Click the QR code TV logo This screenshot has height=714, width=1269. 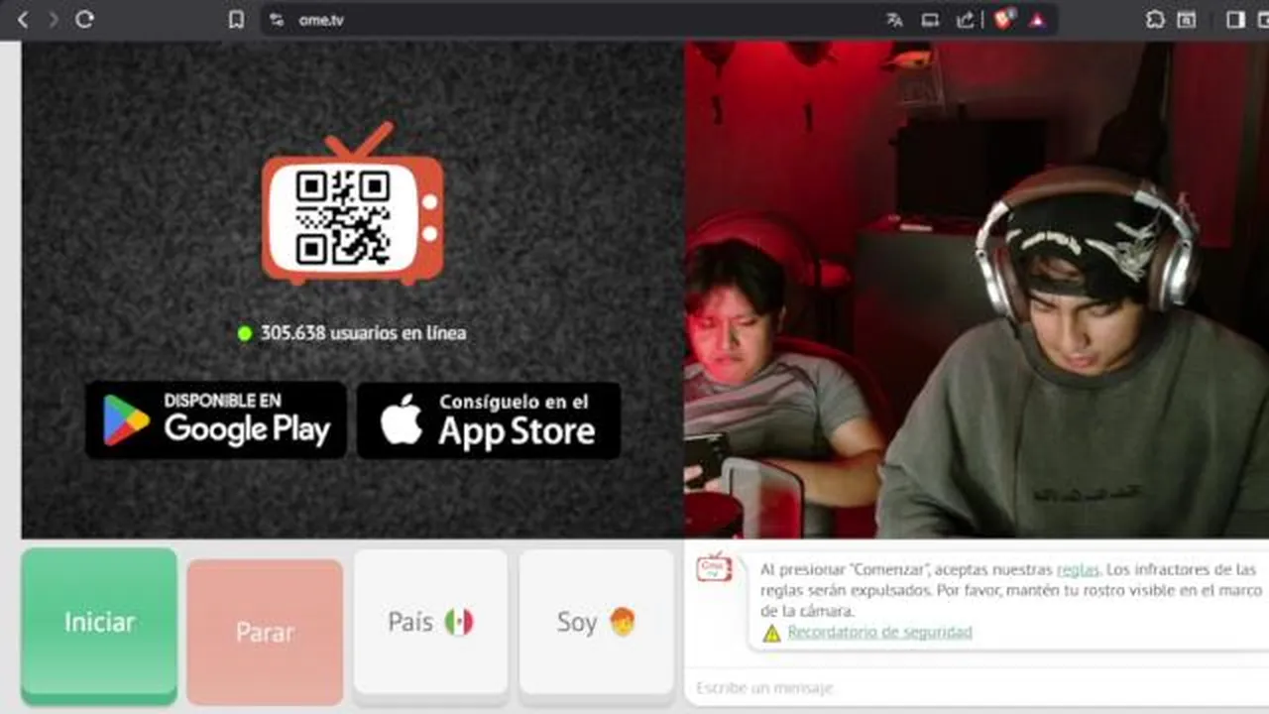click(x=352, y=203)
